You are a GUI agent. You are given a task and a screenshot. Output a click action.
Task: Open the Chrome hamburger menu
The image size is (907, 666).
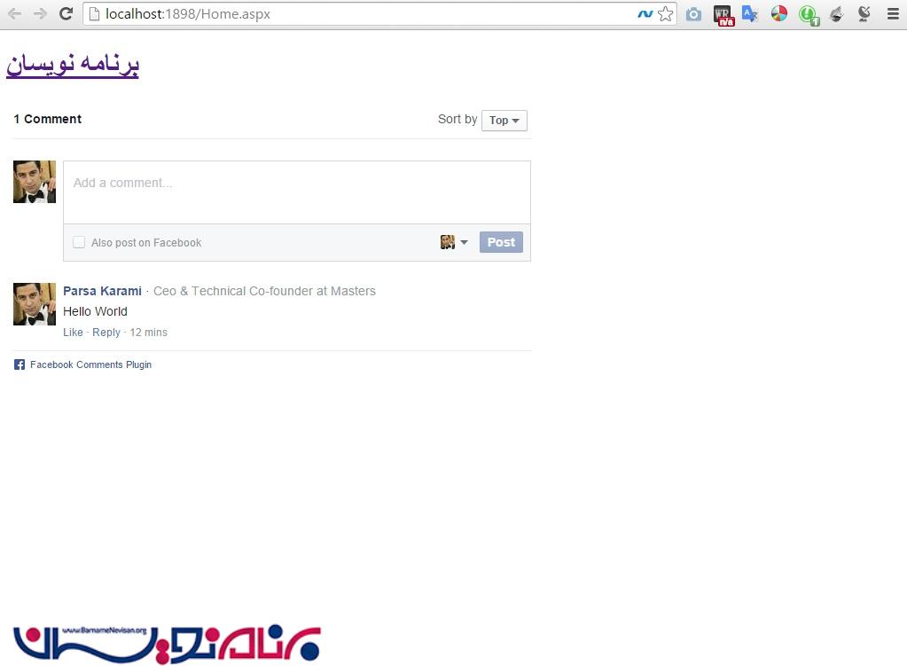(893, 14)
